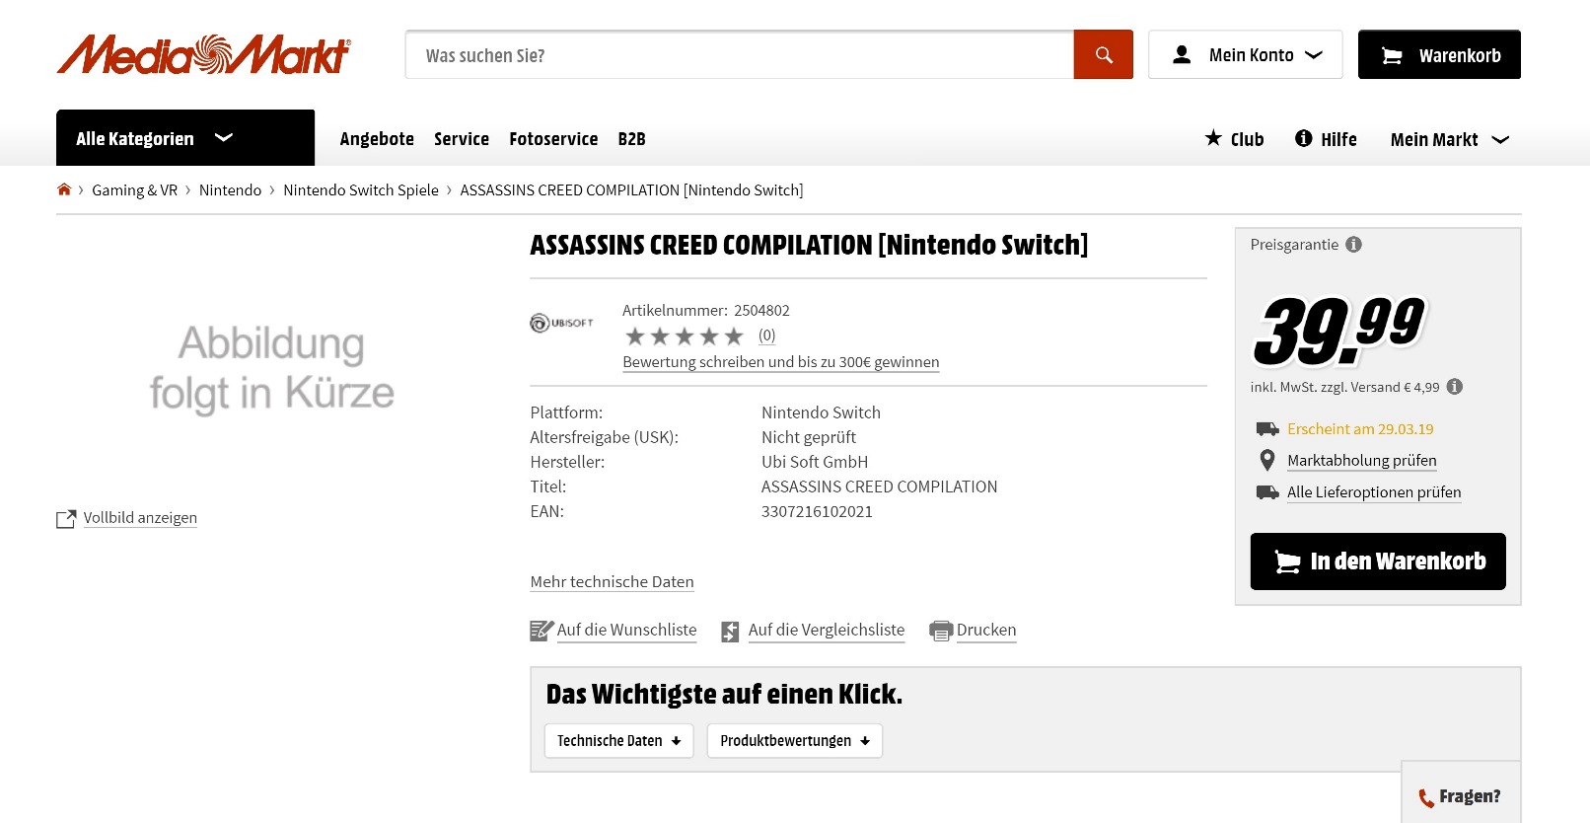Focus the 'Was suchen Sie?' search field

[739, 55]
